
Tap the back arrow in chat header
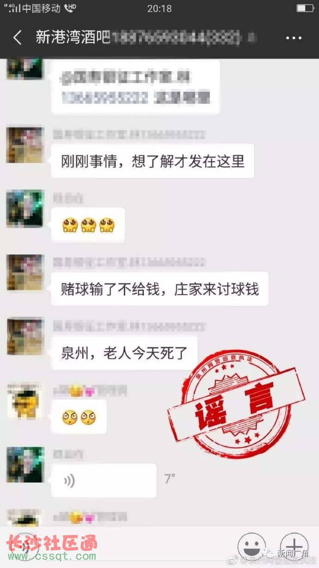coord(18,38)
